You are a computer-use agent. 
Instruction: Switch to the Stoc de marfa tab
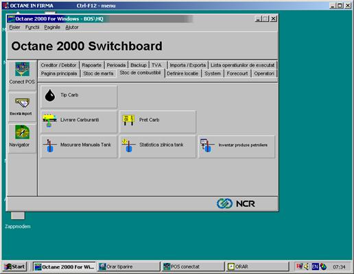[x=98, y=73]
